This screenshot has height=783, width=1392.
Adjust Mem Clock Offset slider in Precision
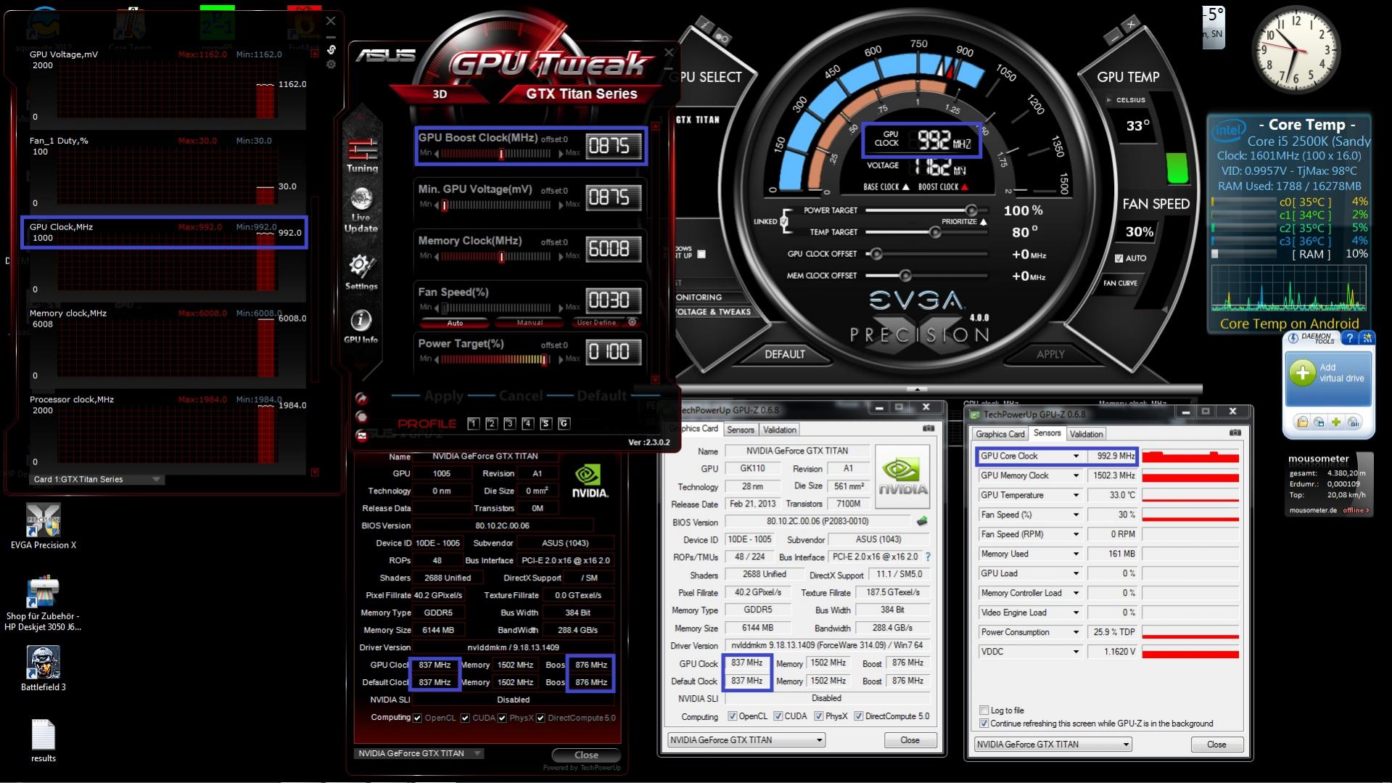pyautogui.click(x=905, y=276)
